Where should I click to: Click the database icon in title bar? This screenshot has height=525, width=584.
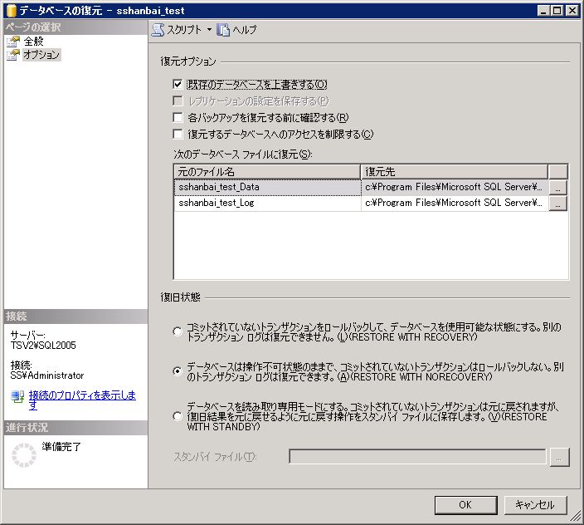(x=11, y=11)
